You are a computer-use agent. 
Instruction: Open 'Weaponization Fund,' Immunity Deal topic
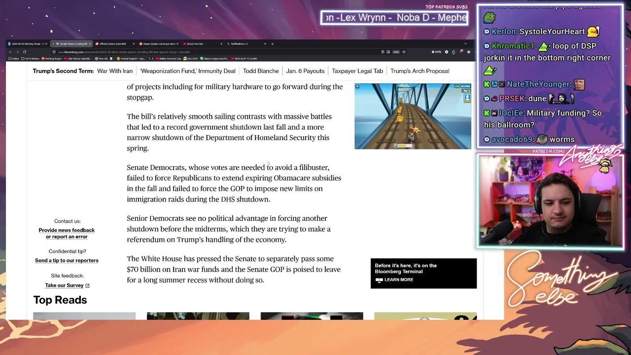tap(188, 71)
